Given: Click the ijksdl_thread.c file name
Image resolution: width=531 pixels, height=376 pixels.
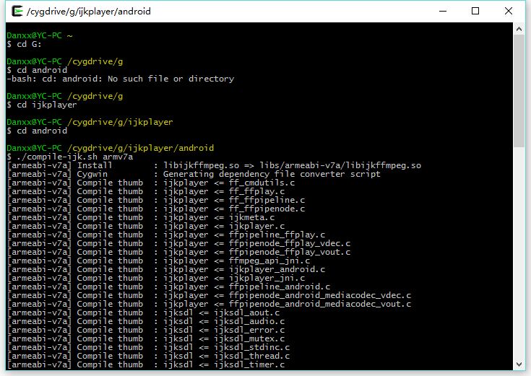Looking at the screenshot, I should (251, 356).
